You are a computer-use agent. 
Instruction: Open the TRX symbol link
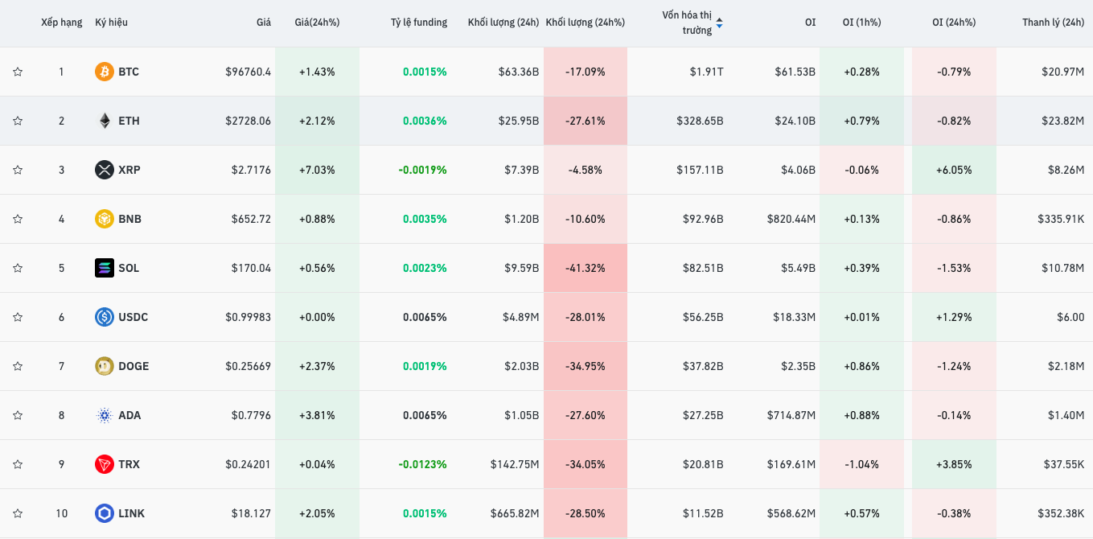(x=129, y=464)
